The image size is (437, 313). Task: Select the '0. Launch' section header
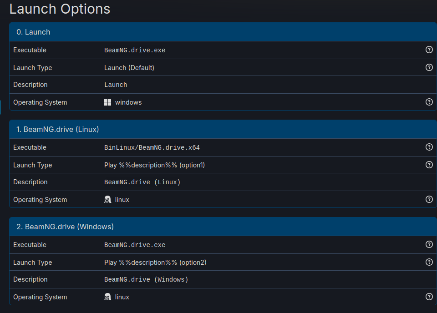(223, 32)
